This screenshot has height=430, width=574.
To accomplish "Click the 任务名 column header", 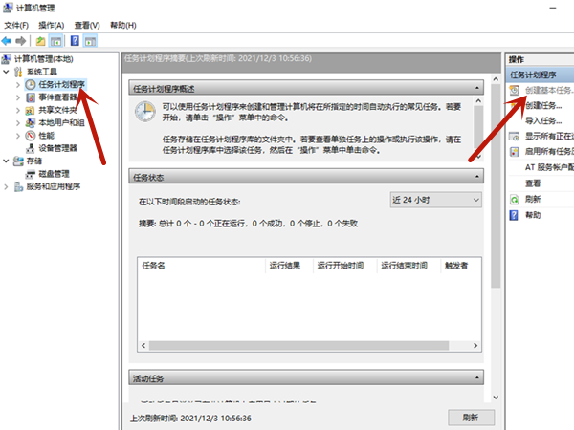I will pos(155,266).
